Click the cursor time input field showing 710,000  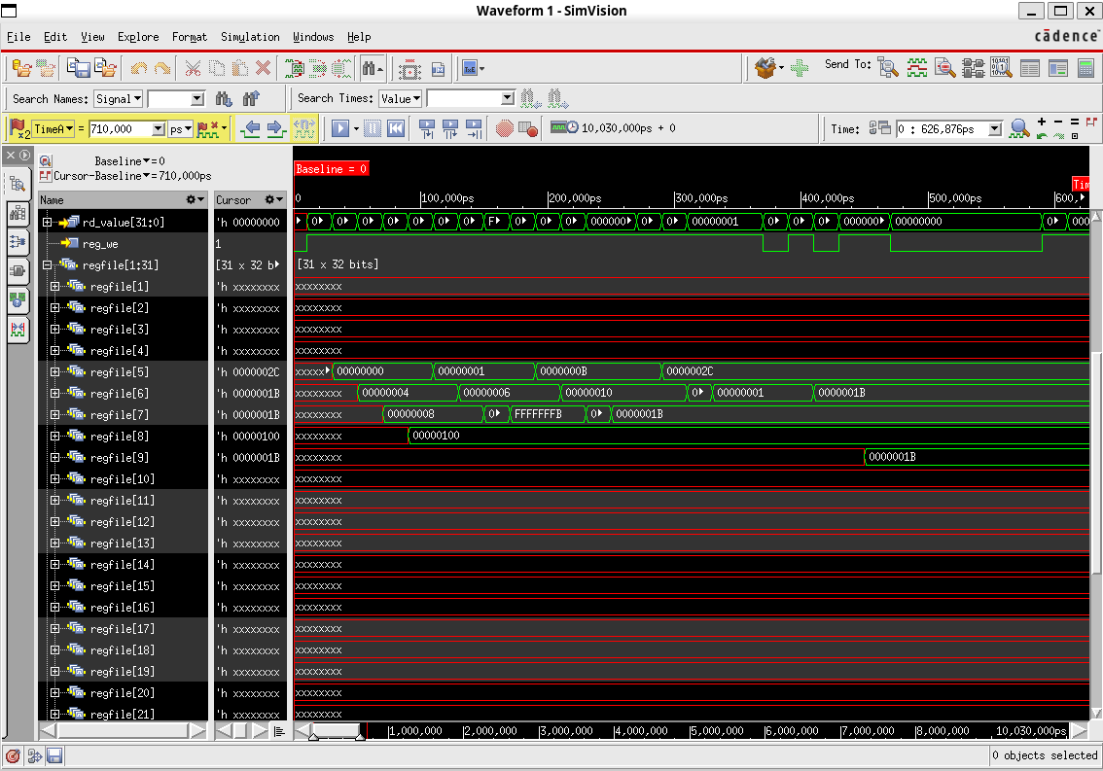pyautogui.click(x=121, y=129)
